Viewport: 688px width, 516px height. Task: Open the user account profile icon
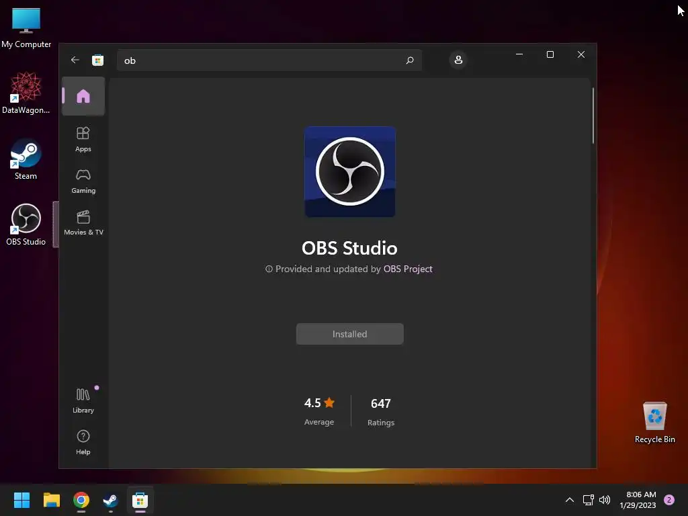[458, 60]
